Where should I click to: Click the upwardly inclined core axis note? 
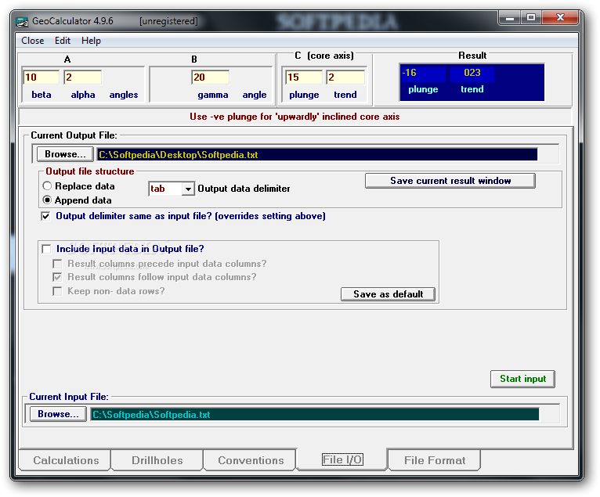[295, 117]
